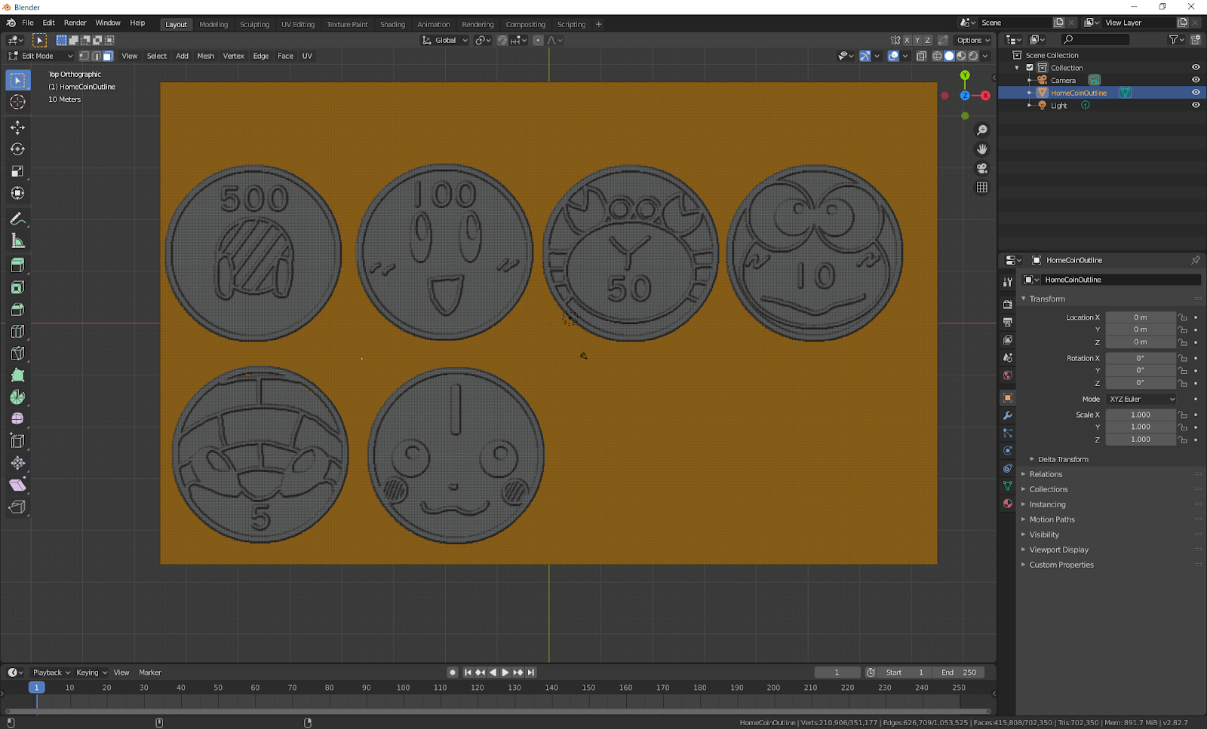
Task: Open the World properties tab icon
Action: pyautogui.click(x=1007, y=375)
